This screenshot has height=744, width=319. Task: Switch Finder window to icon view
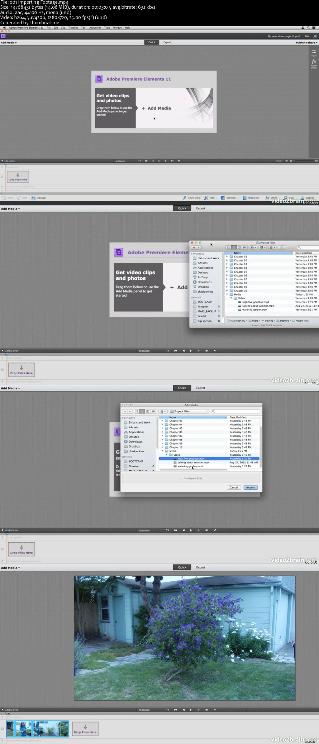228,247
